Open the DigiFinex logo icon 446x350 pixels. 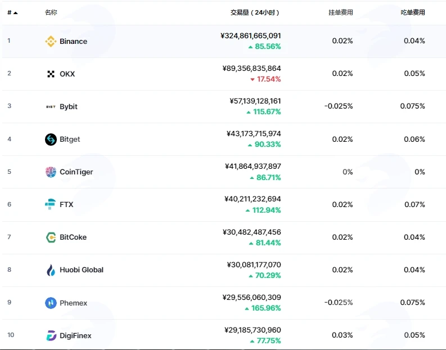(51, 335)
